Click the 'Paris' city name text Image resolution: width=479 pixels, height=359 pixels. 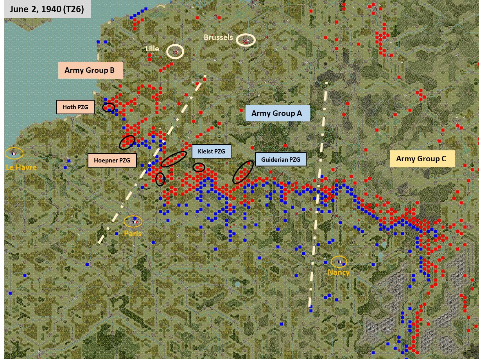[132, 233]
